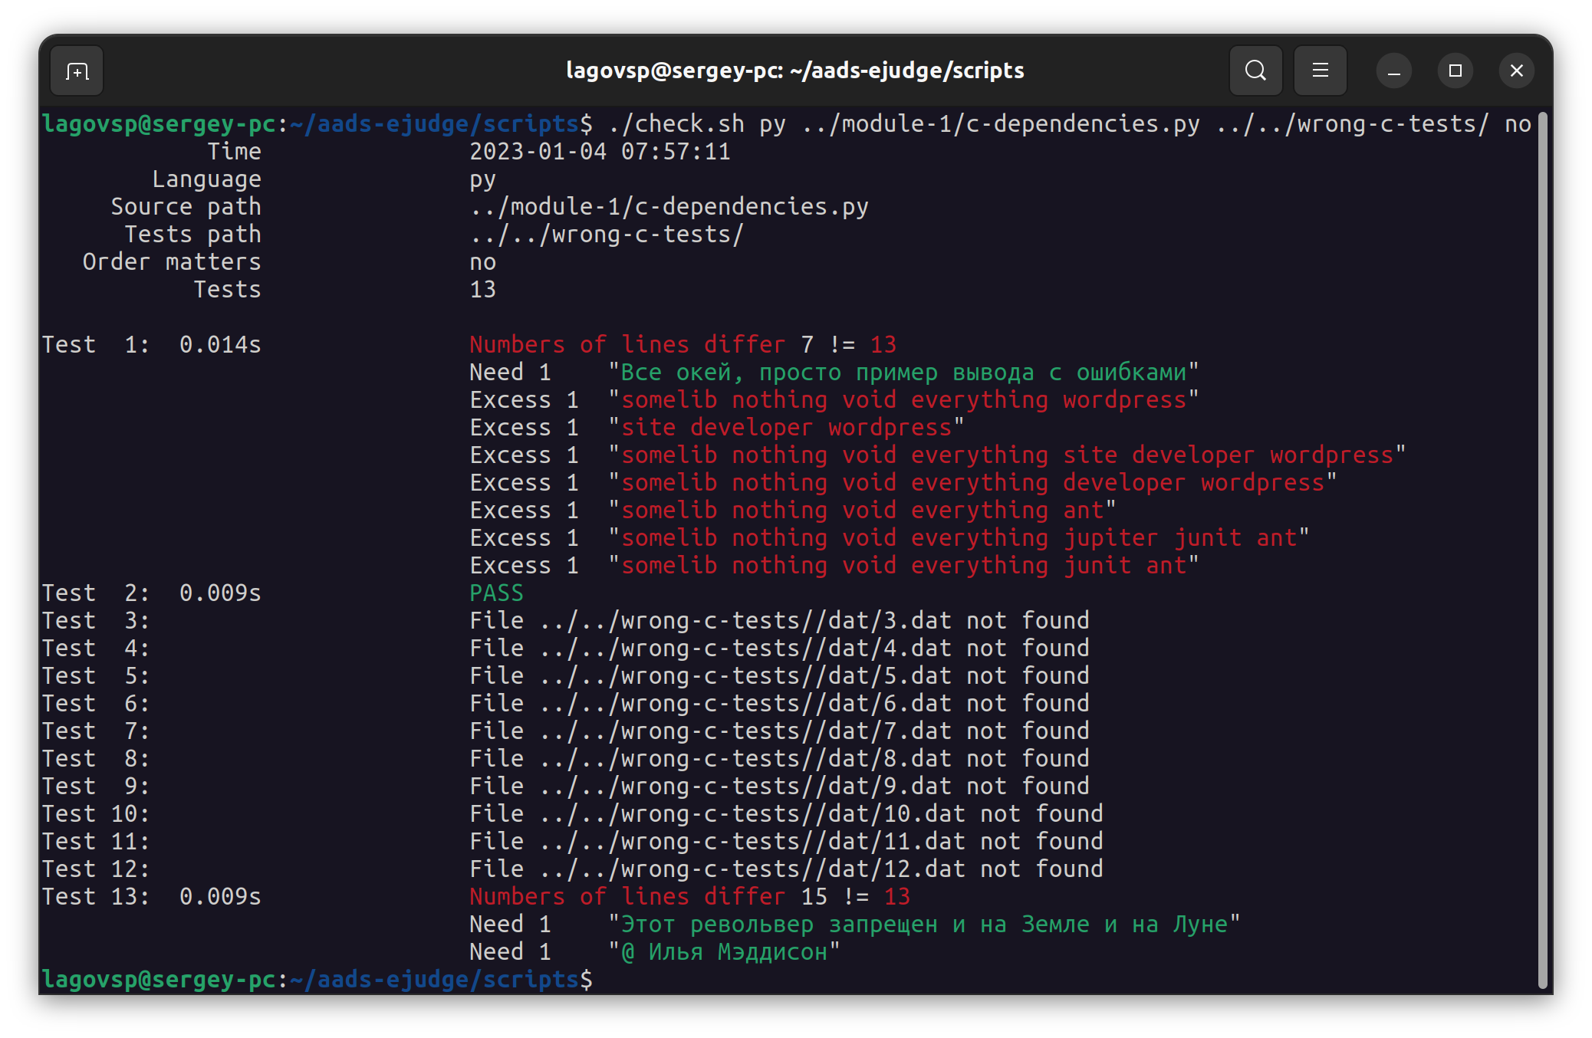Click the ../module-1/c-dependencies.py source path value
The image size is (1592, 1038).
[669, 207]
